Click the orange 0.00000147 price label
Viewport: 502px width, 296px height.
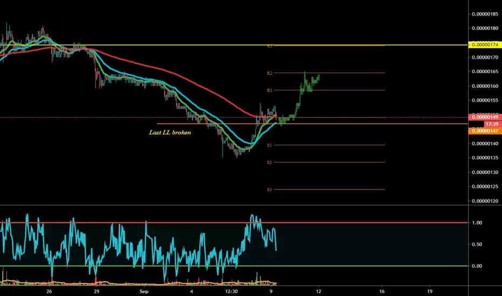(485, 131)
